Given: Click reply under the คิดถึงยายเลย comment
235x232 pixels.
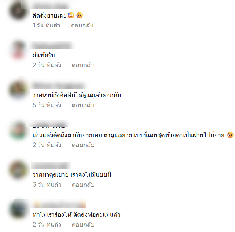Looking at the screenshot, I should pyautogui.click(x=82, y=25).
